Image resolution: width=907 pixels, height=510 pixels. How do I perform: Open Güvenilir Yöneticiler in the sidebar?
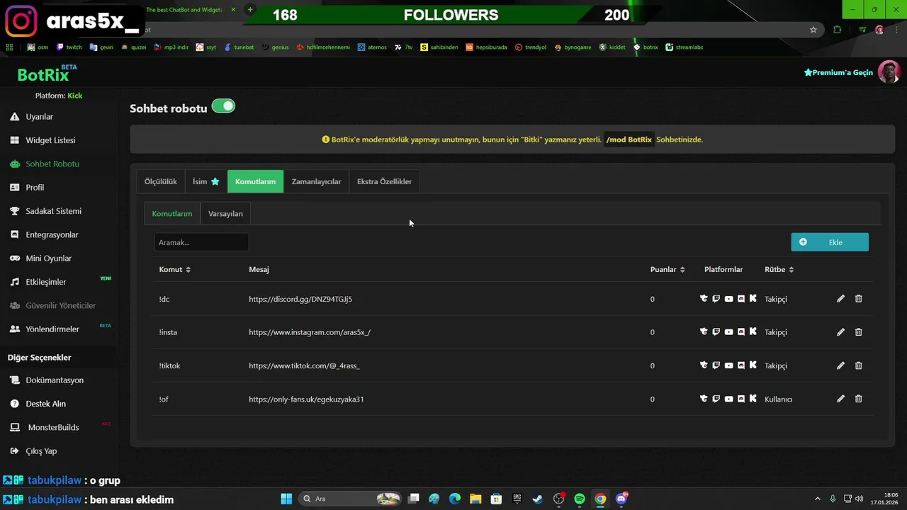59,305
